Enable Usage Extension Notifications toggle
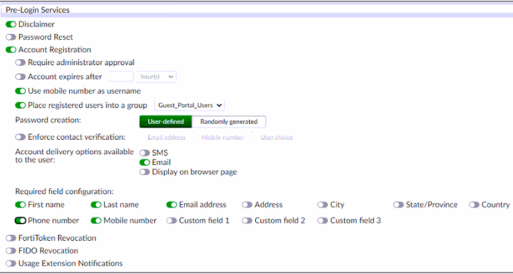513x274 pixels. pyautogui.click(x=11, y=263)
